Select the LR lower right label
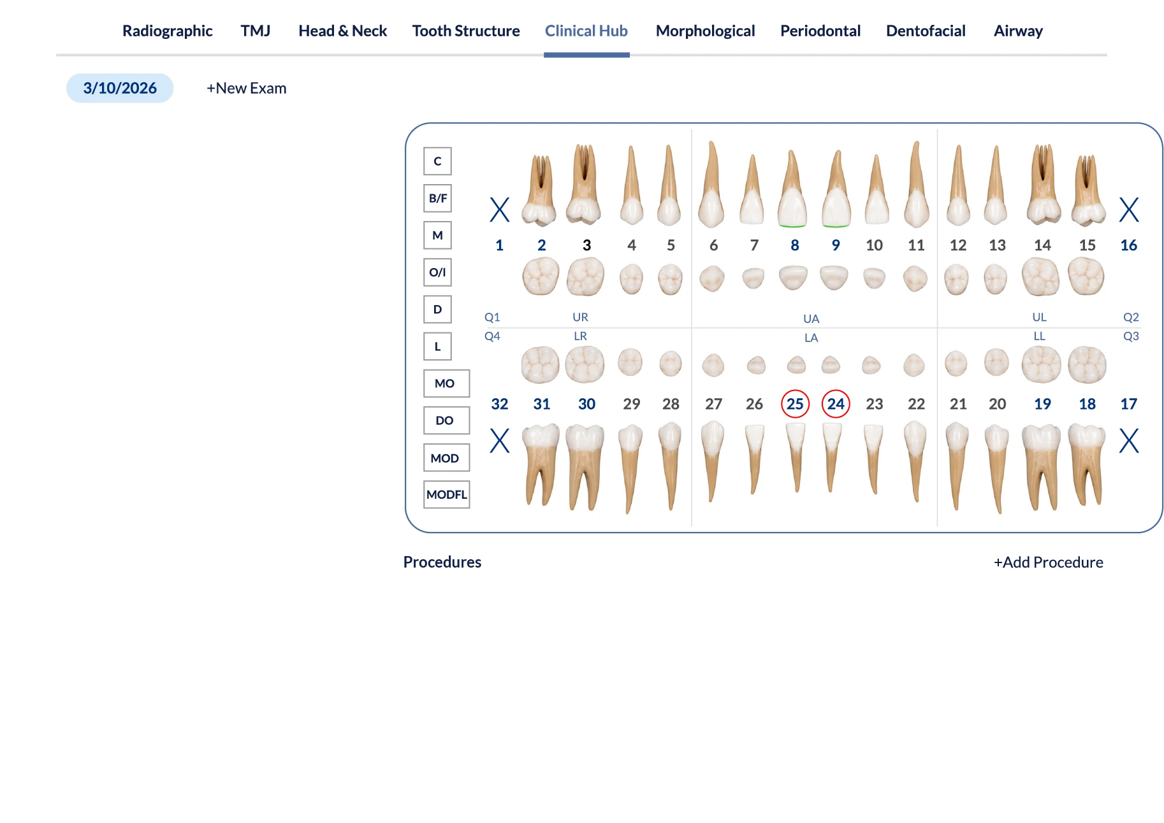Image resolution: width=1164 pixels, height=823 pixels. [x=580, y=336]
